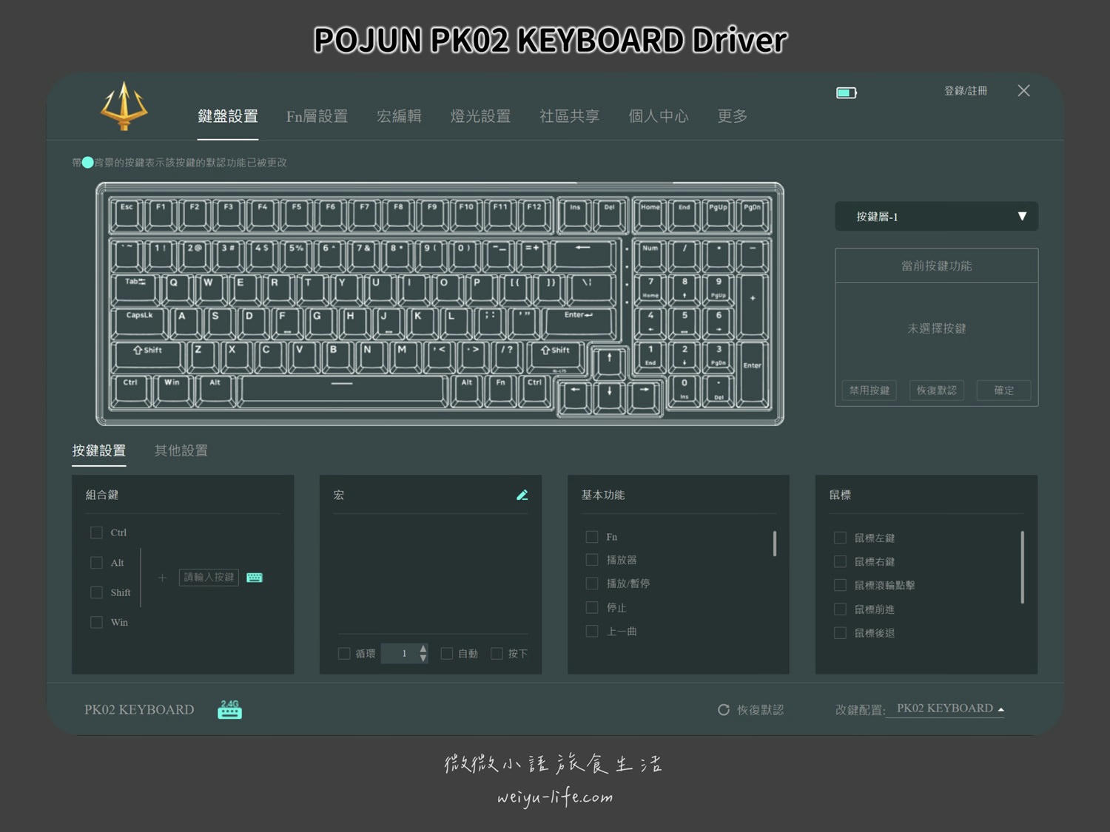
Task: Click the 基本功能 list scrollbar
Action: 775,544
